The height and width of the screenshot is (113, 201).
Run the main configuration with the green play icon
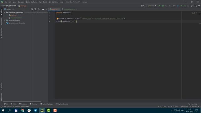pos(160,6)
